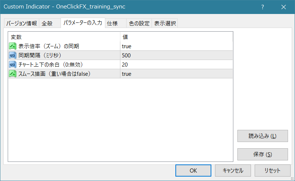Image resolution: width=295 pixels, height=181 pixels.
Task: Click the リセット button
Action: [x=272, y=170]
